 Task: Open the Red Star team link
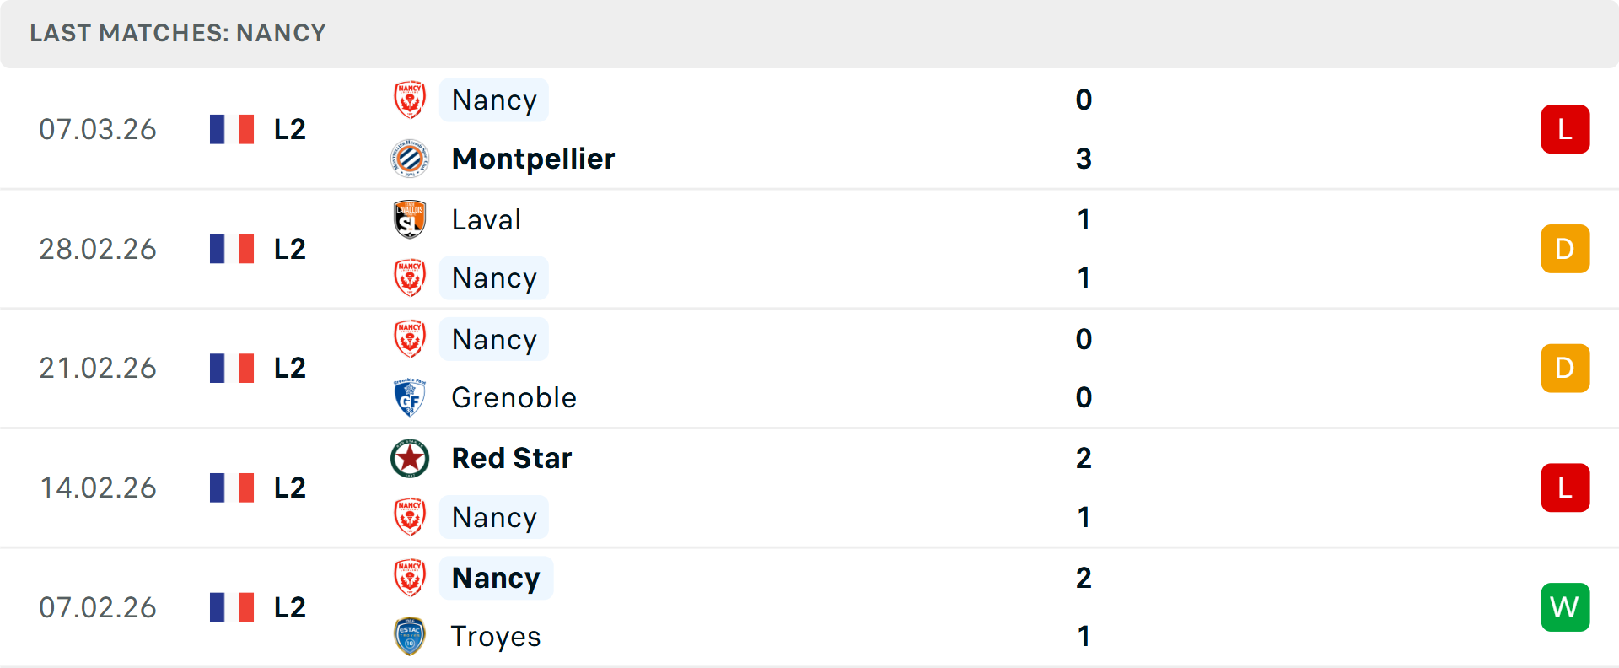(512, 458)
